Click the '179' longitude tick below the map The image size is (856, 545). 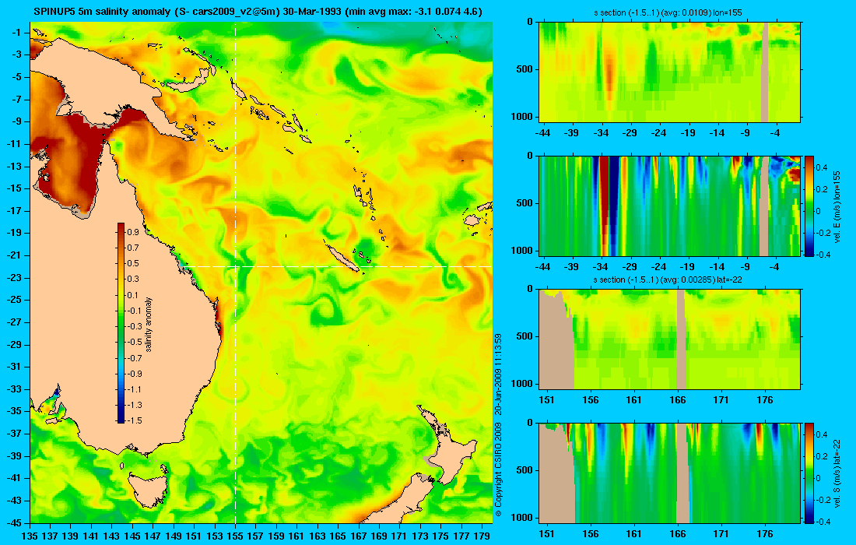(x=482, y=536)
